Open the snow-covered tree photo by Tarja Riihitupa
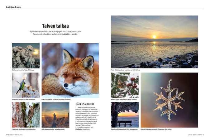This screenshot has width=210, height=140. click(x=26, y=56)
